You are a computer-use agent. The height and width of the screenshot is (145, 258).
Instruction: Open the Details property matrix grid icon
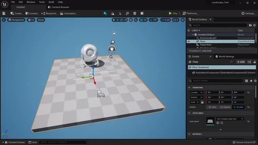(246, 81)
